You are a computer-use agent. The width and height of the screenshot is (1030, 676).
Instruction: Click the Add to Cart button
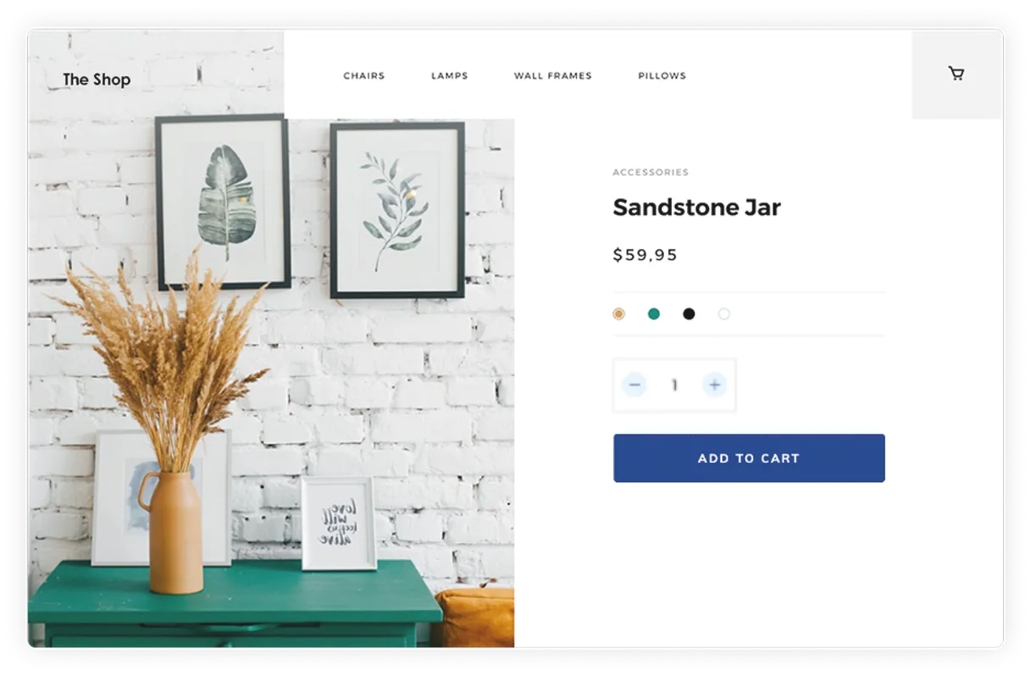(x=749, y=458)
